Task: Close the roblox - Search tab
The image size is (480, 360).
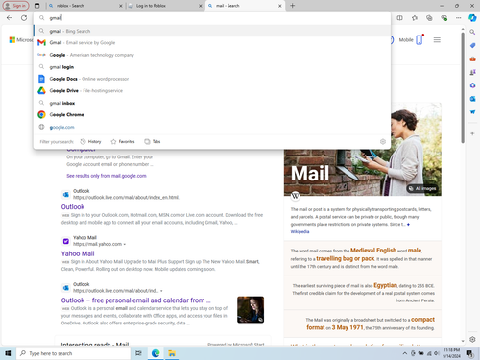Action: tap(121, 6)
